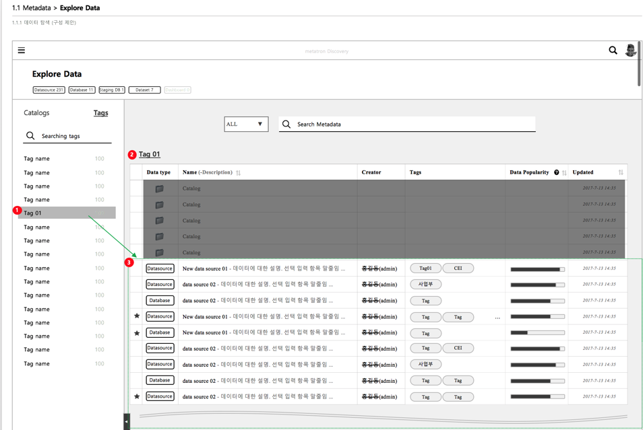Open the user profile avatar
643x430 pixels.
click(630, 50)
